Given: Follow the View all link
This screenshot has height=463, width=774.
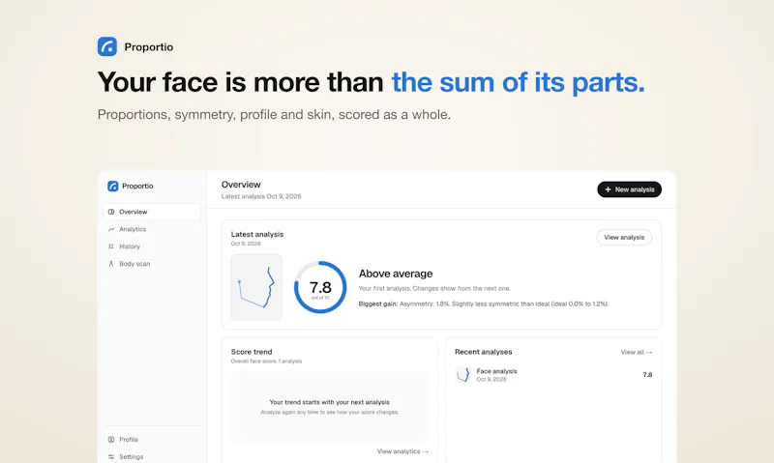Looking at the screenshot, I should (637, 352).
